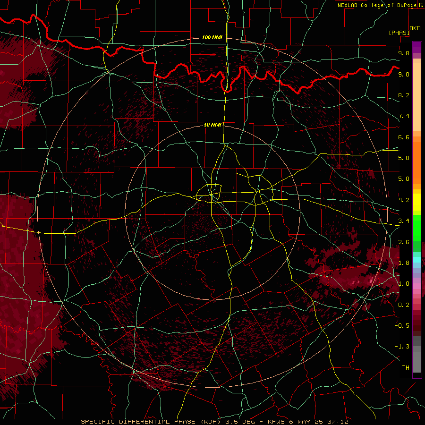The width and height of the screenshot is (425, 425).
Task: Click the 4.2 scale value
Action: point(404,200)
